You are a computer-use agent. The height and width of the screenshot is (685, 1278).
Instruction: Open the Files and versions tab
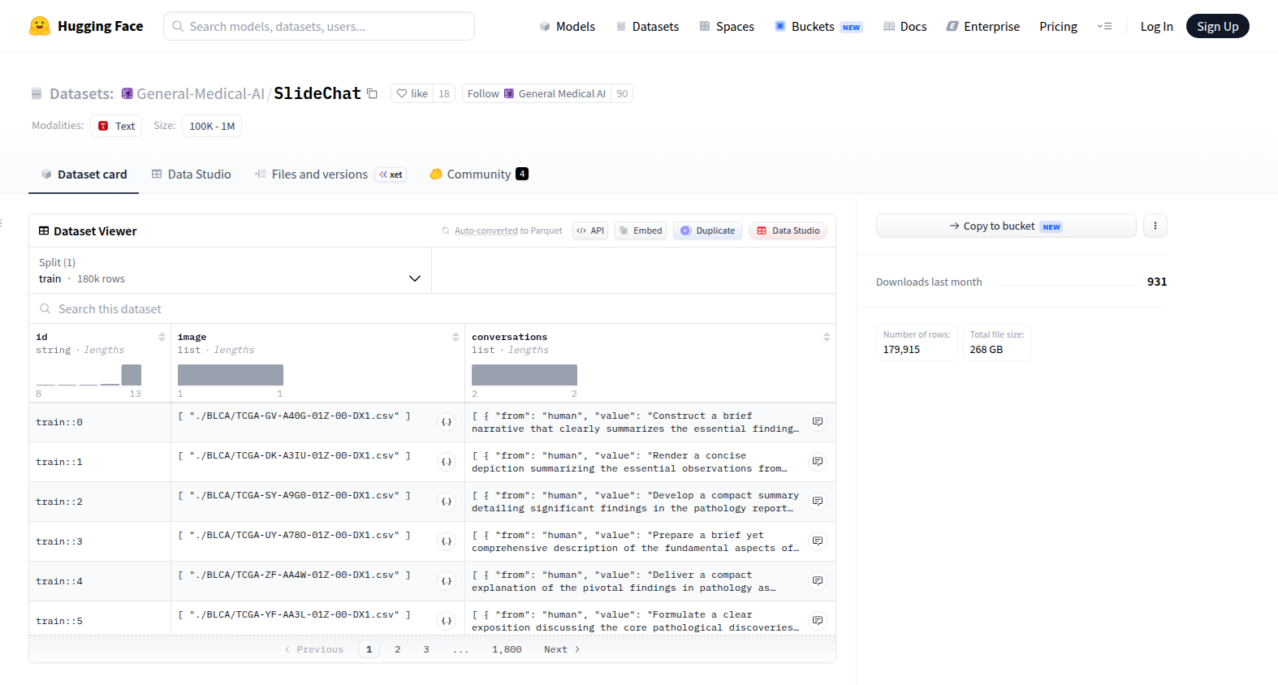[x=330, y=174]
